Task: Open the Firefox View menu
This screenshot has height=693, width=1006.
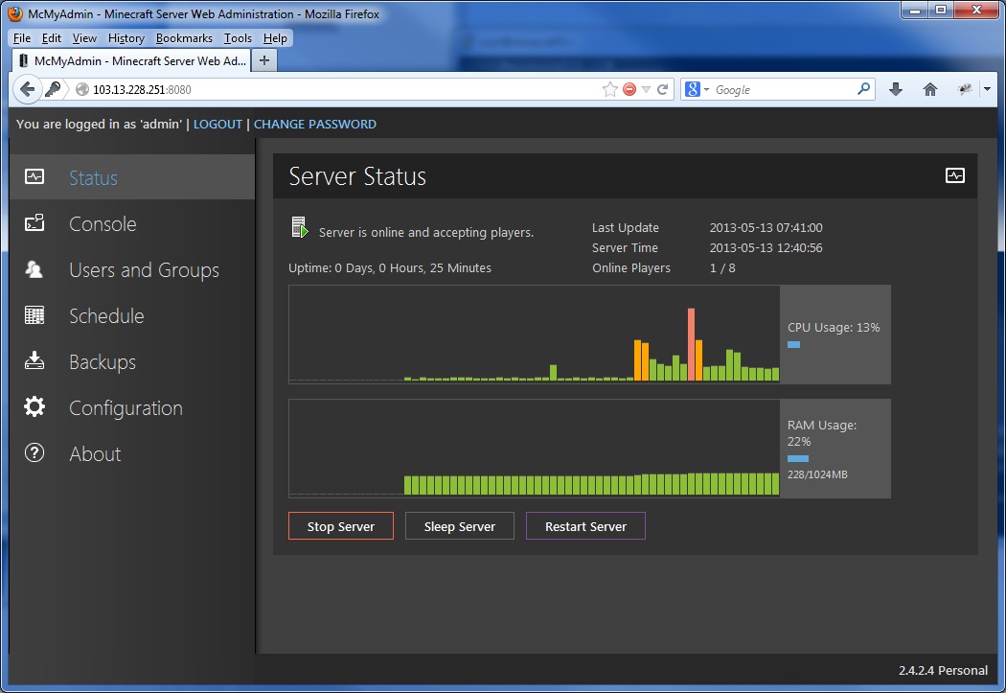Action: point(84,38)
